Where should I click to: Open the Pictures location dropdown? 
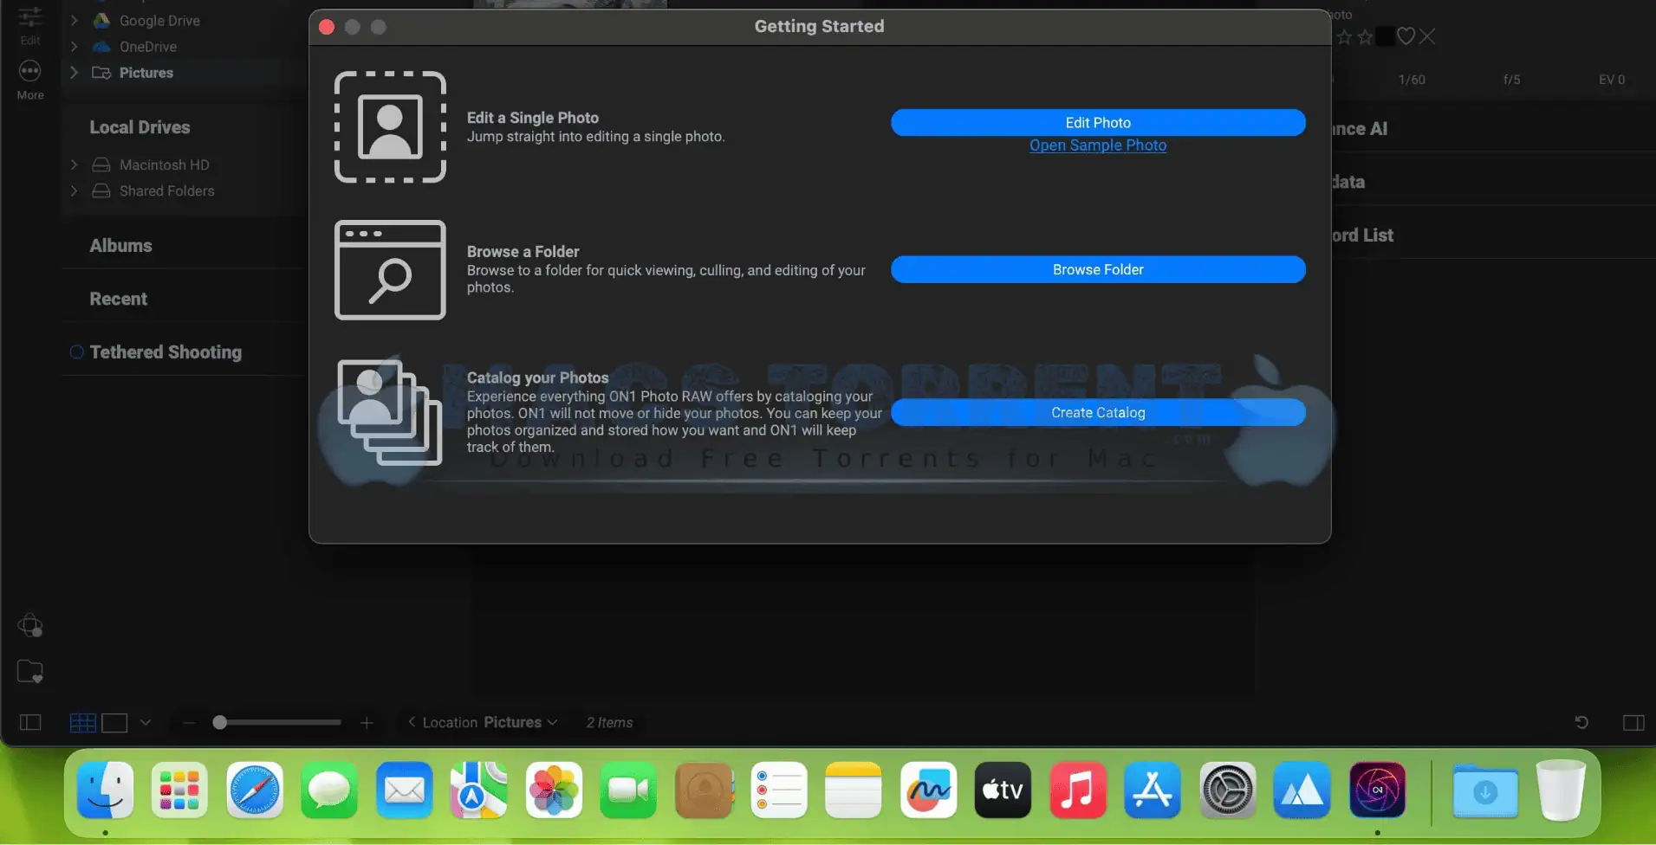[x=520, y=722]
